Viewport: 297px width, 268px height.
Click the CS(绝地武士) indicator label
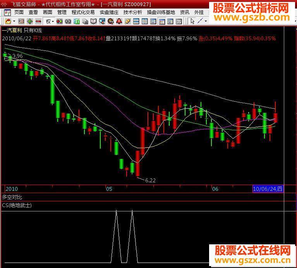[17, 205]
